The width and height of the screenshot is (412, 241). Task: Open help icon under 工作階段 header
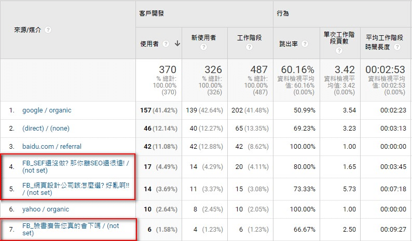pyautogui.click(x=249, y=47)
